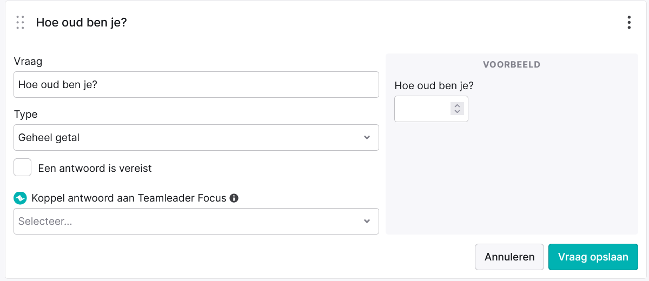The image size is (649, 281).
Task: Click the 'Hoe oud ben je?' card header
Action: (82, 23)
